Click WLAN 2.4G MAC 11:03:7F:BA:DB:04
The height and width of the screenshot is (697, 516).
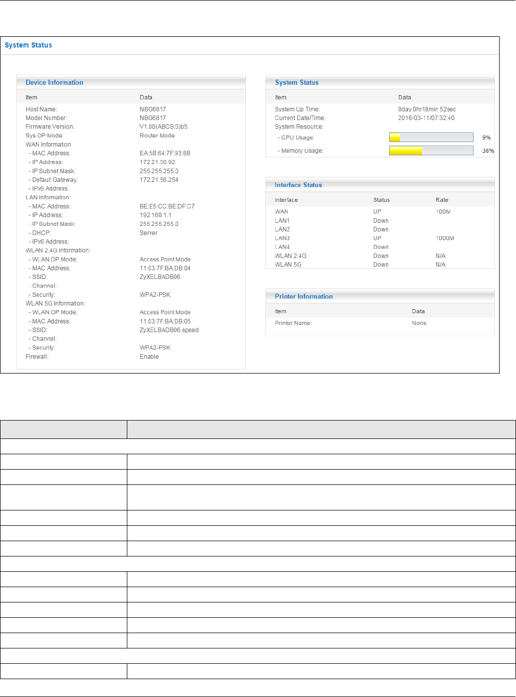165,268
